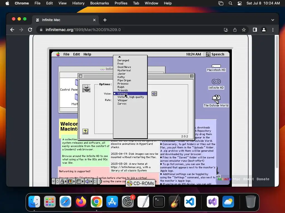Open the Help menu in Mac OS 9
This screenshot has height=213, width=285.
coord(87,54)
